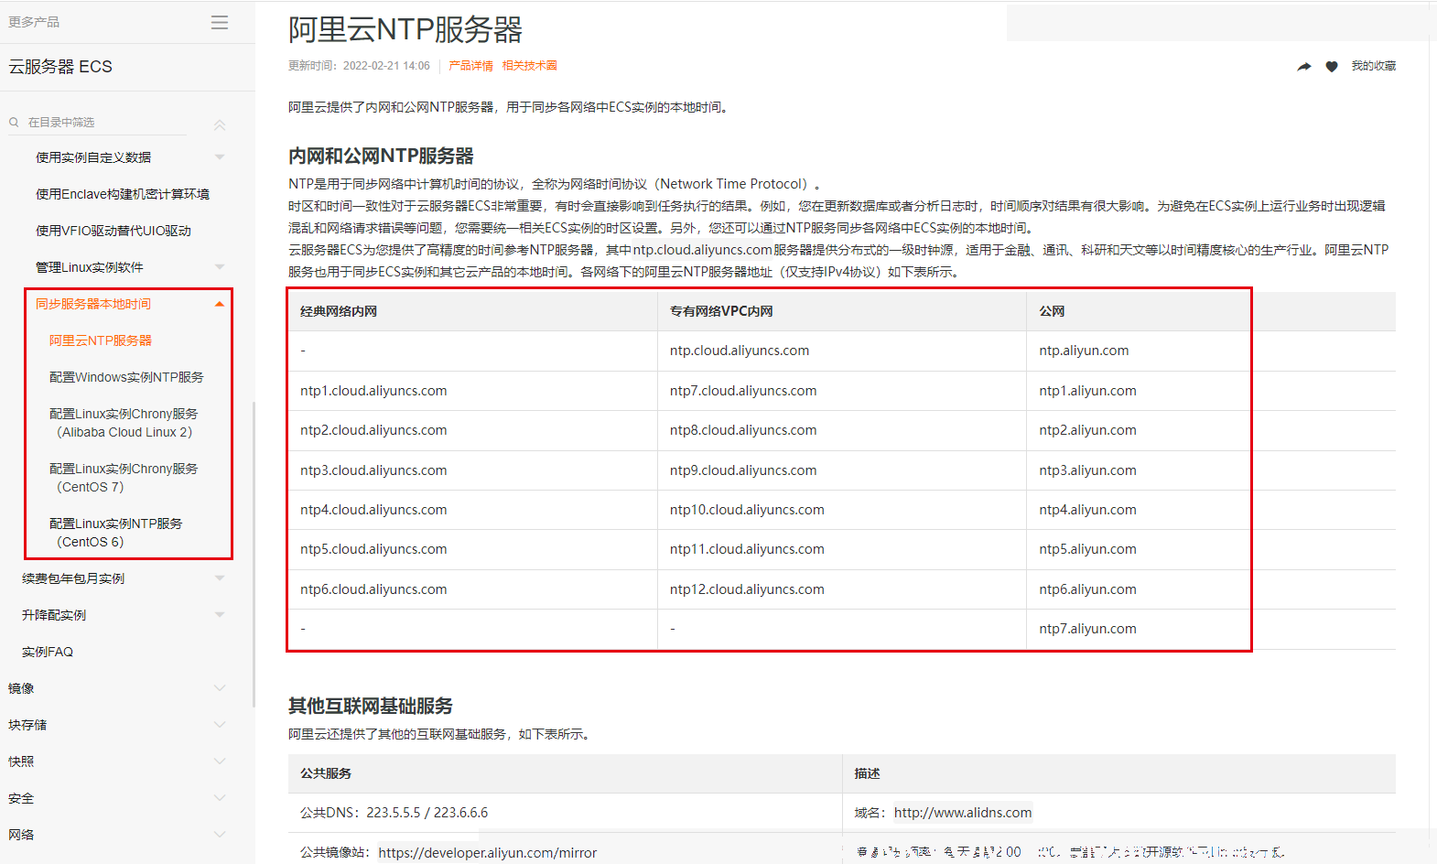1437x864 pixels.
Task: Collapse all with the double-chevron icon
Action: pyautogui.click(x=220, y=124)
